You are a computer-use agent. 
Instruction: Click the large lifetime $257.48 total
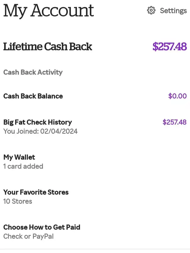[170, 47]
